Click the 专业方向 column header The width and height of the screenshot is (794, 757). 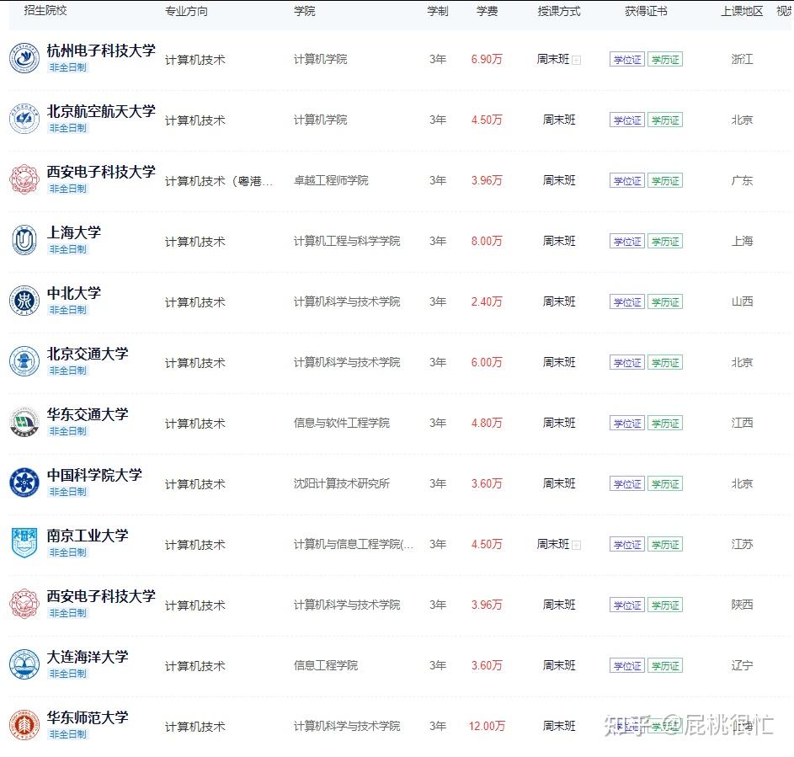pyautogui.click(x=186, y=11)
